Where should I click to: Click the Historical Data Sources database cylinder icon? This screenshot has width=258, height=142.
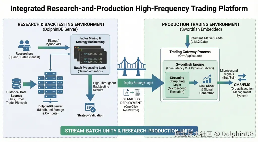point(16,83)
